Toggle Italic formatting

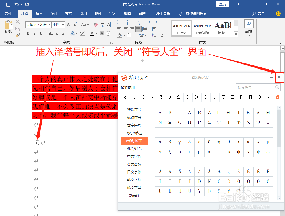pyautogui.click(x=35, y=33)
